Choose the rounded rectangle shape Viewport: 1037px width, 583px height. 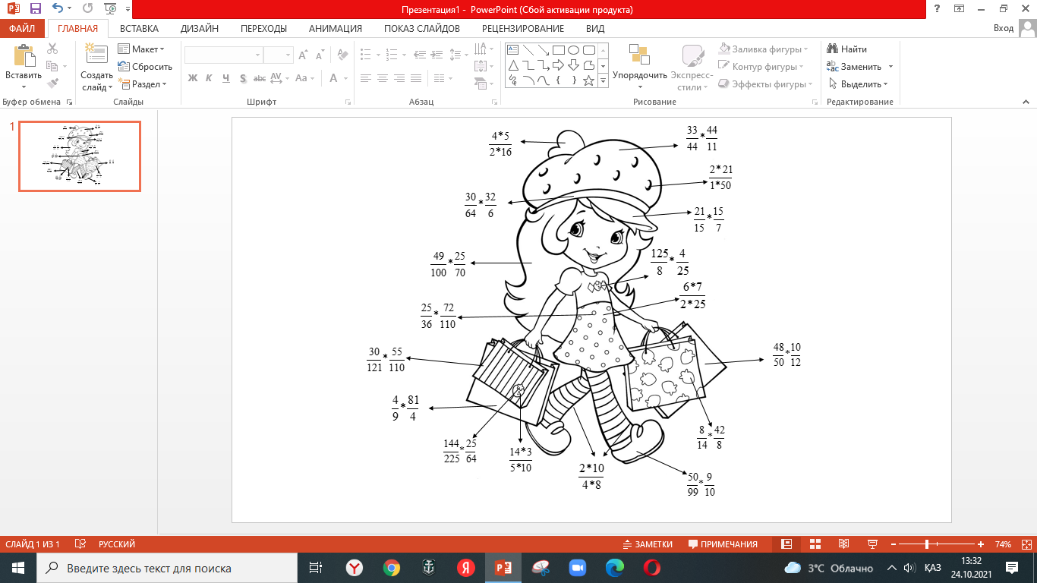coord(589,51)
